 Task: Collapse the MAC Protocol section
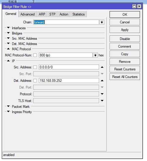pyautogui.click(x=8, y=49)
